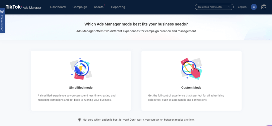Screen dimensions: 272x126
Task: Click the lightbulb tip icon
Action: tap(79, 120)
